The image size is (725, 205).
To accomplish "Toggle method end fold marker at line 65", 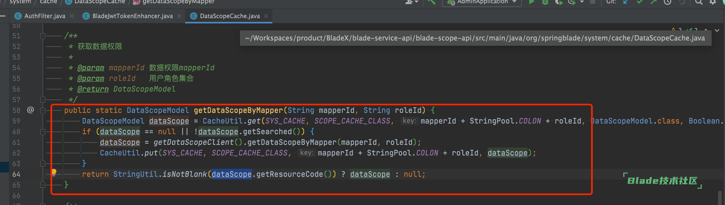I will coord(43,185).
